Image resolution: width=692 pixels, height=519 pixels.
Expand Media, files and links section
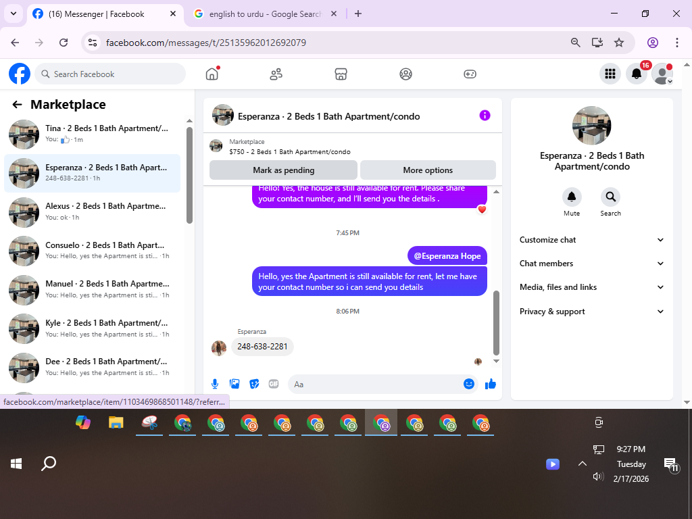(x=591, y=287)
